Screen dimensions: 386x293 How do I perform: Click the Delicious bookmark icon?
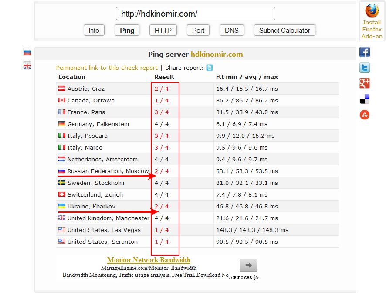click(x=365, y=99)
